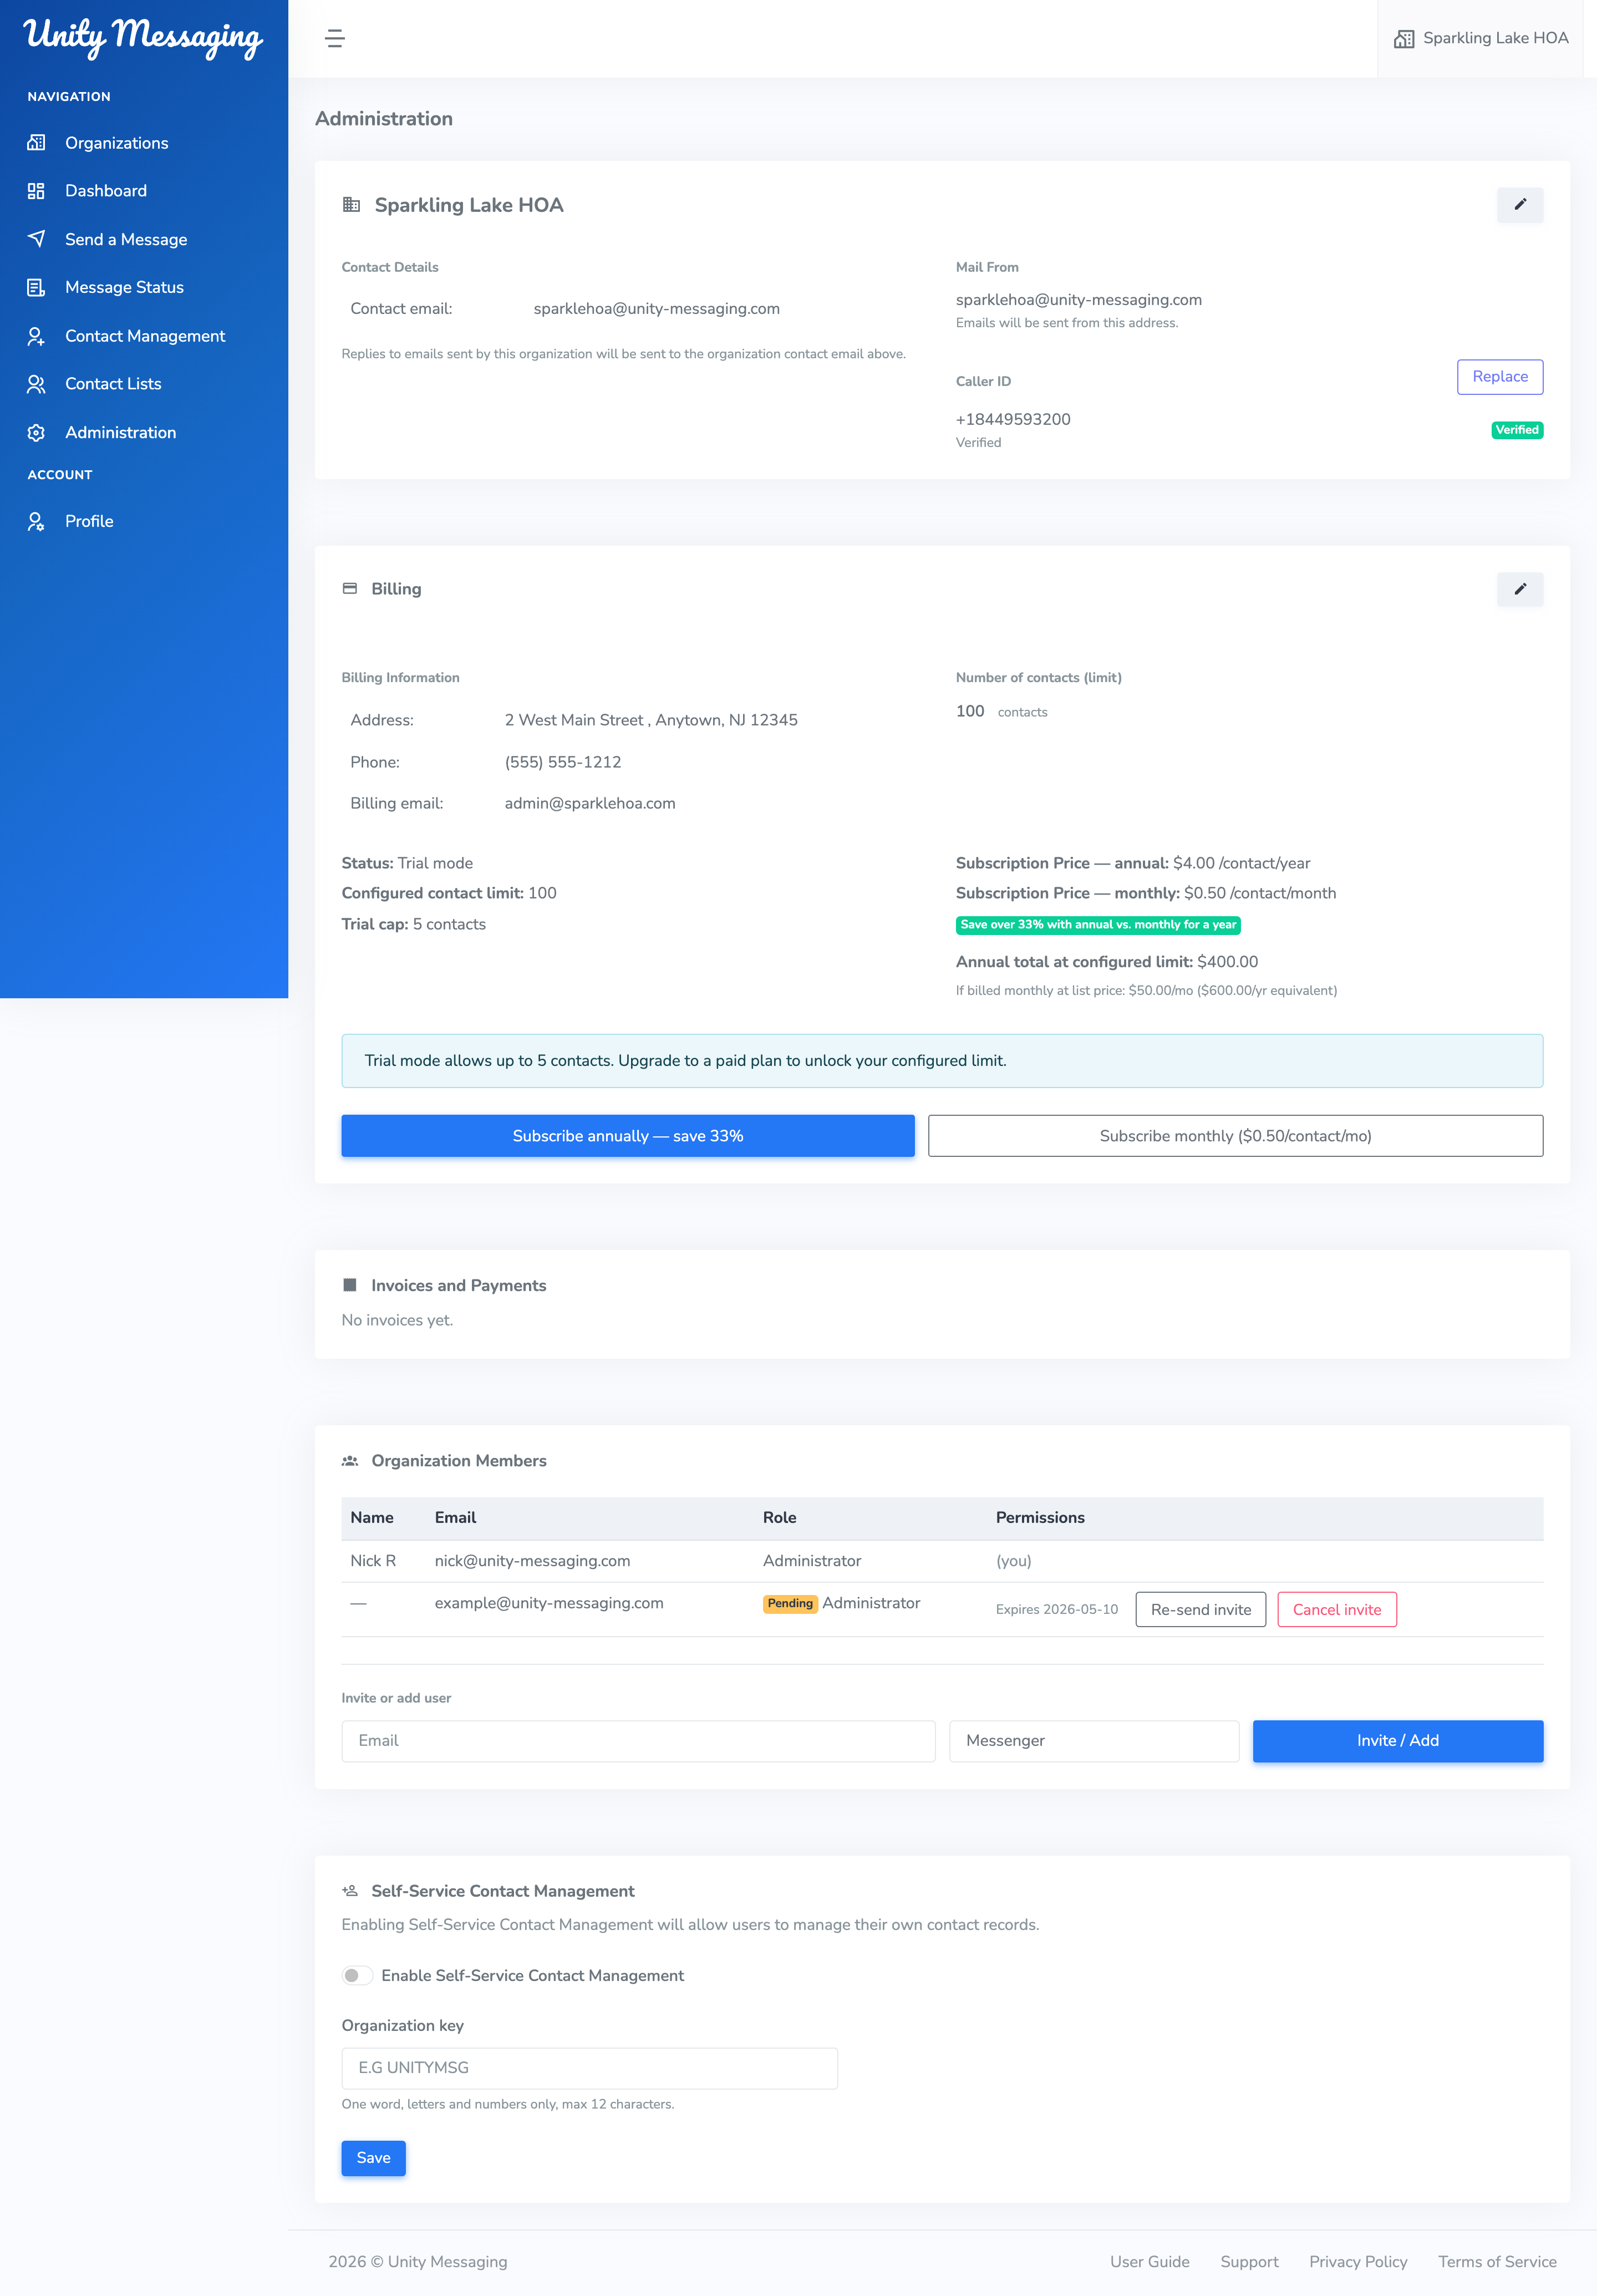Replace the Caller ID number
Viewport: 1597px width, 2296px height.
1500,377
